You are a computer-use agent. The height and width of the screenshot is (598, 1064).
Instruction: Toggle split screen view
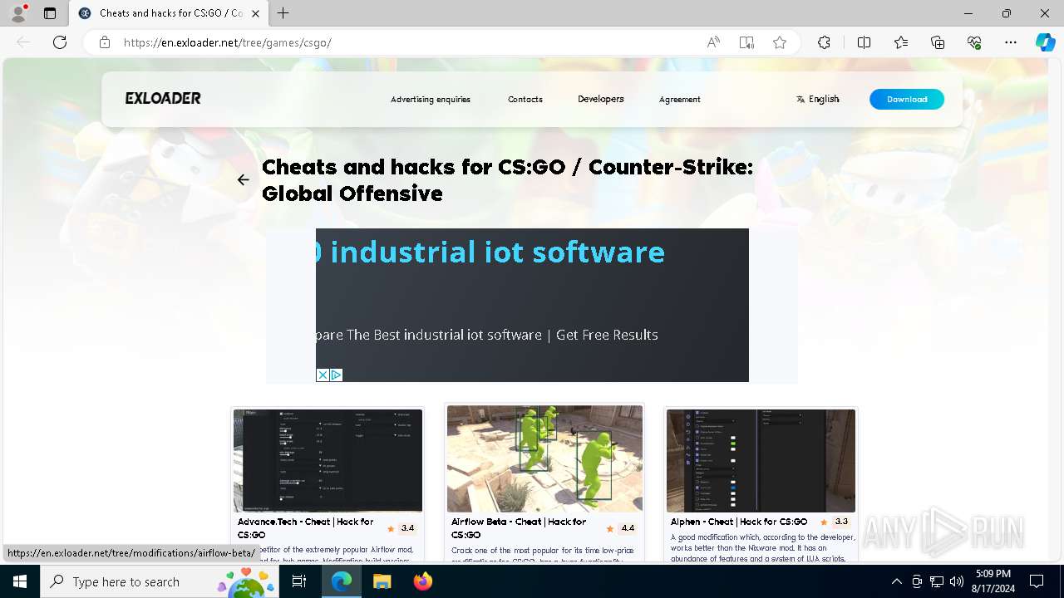(x=864, y=42)
